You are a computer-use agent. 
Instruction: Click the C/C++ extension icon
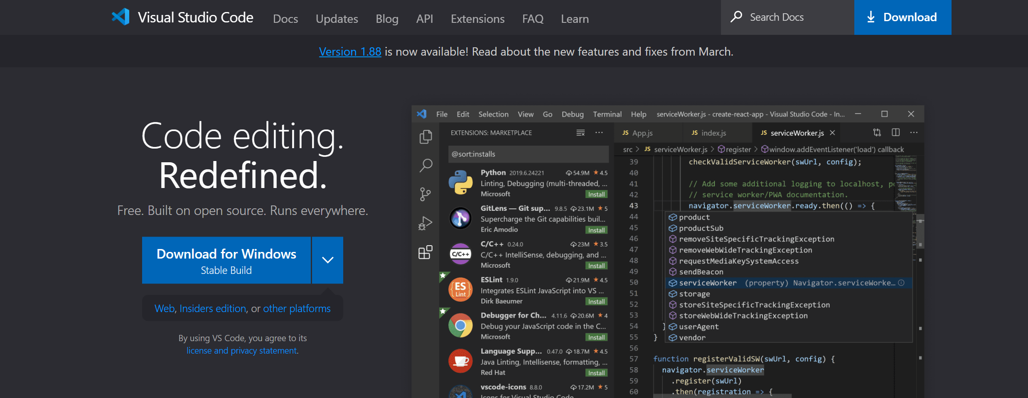tap(460, 254)
